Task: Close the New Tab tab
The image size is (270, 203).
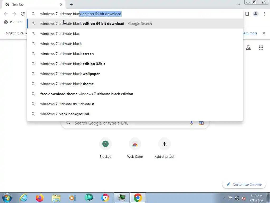Action: pyautogui.click(x=61, y=4)
